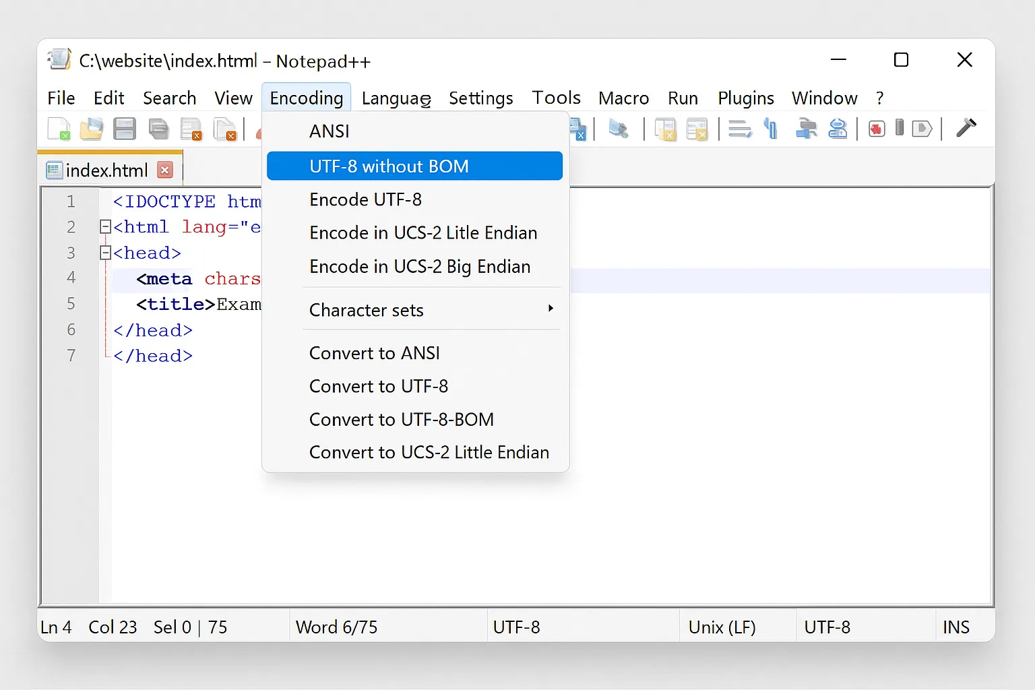Click 'Ln 4' in the status bar
Screen dimensions: 1035x690
(56, 627)
